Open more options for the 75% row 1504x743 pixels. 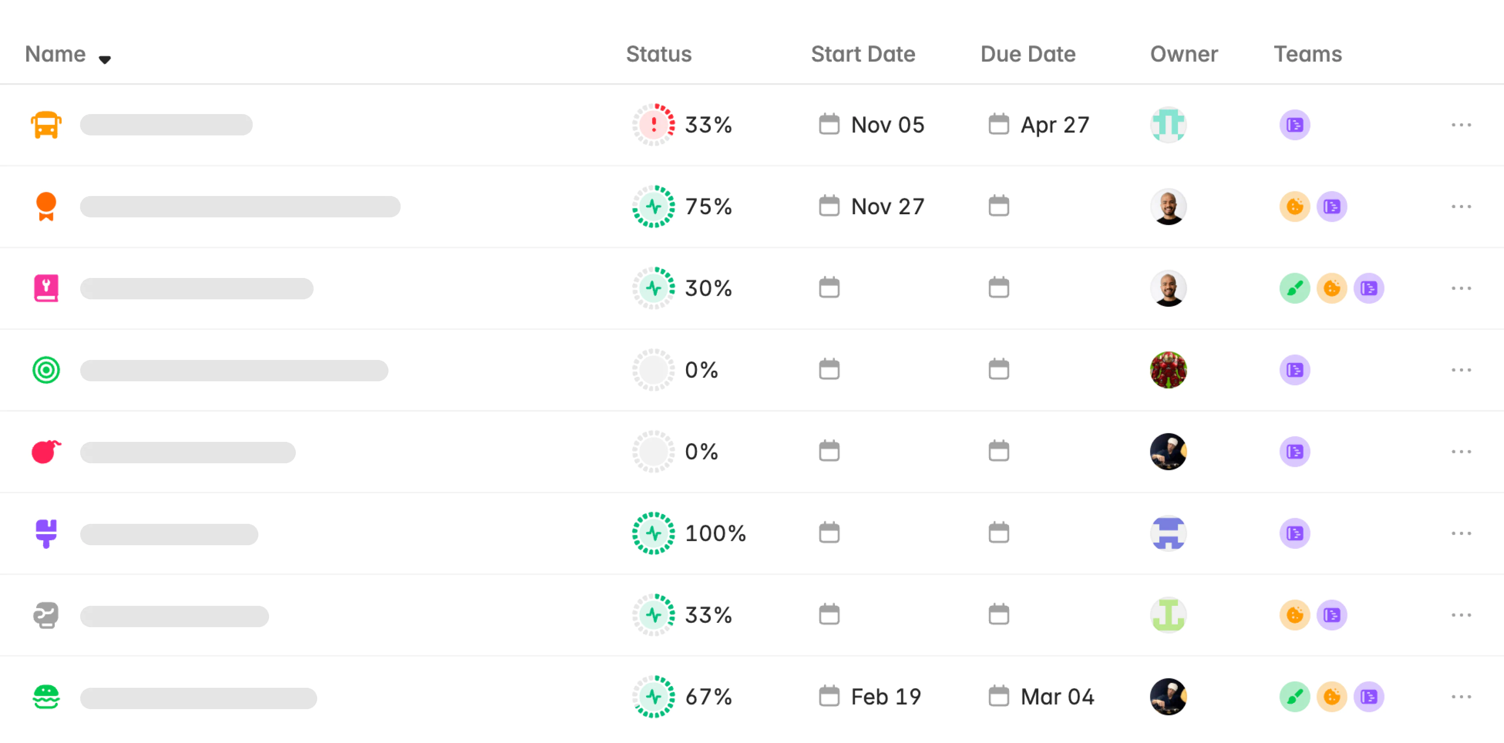coord(1461,206)
